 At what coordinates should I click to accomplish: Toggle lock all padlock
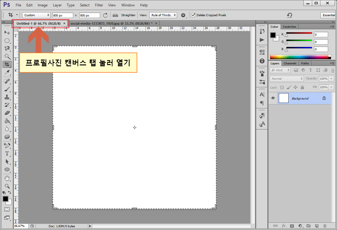302,87
